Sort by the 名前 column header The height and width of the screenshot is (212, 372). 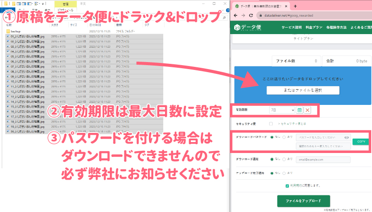[x=9, y=25]
